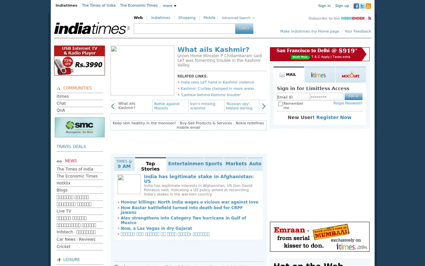Select the Shopping search category
Image resolution: width=425 pixels, height=266 pixels.
[x=187, y=18]
